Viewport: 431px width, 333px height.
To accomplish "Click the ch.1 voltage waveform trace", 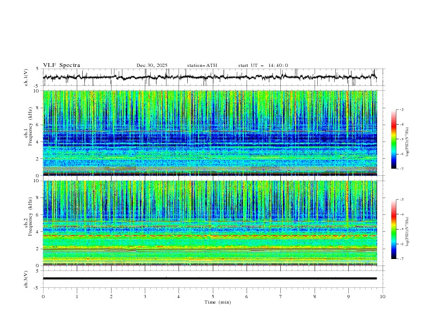I will (210, 77).
